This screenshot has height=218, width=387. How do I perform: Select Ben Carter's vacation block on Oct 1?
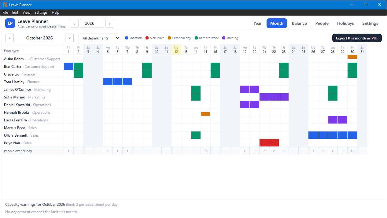[x=69, y=66]
